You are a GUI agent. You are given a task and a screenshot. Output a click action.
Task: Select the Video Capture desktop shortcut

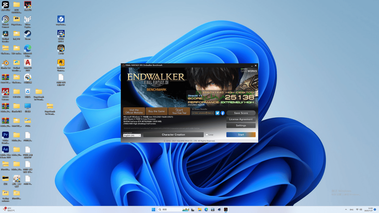27,21
